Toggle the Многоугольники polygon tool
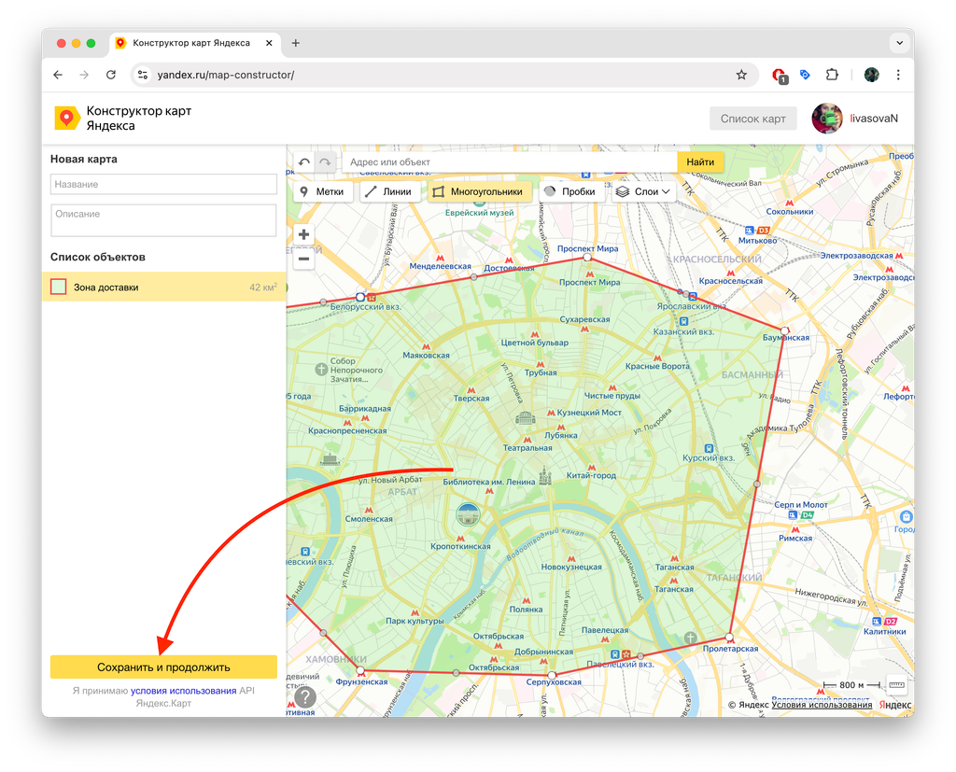The image size is (956, 772). pos(479,191)
